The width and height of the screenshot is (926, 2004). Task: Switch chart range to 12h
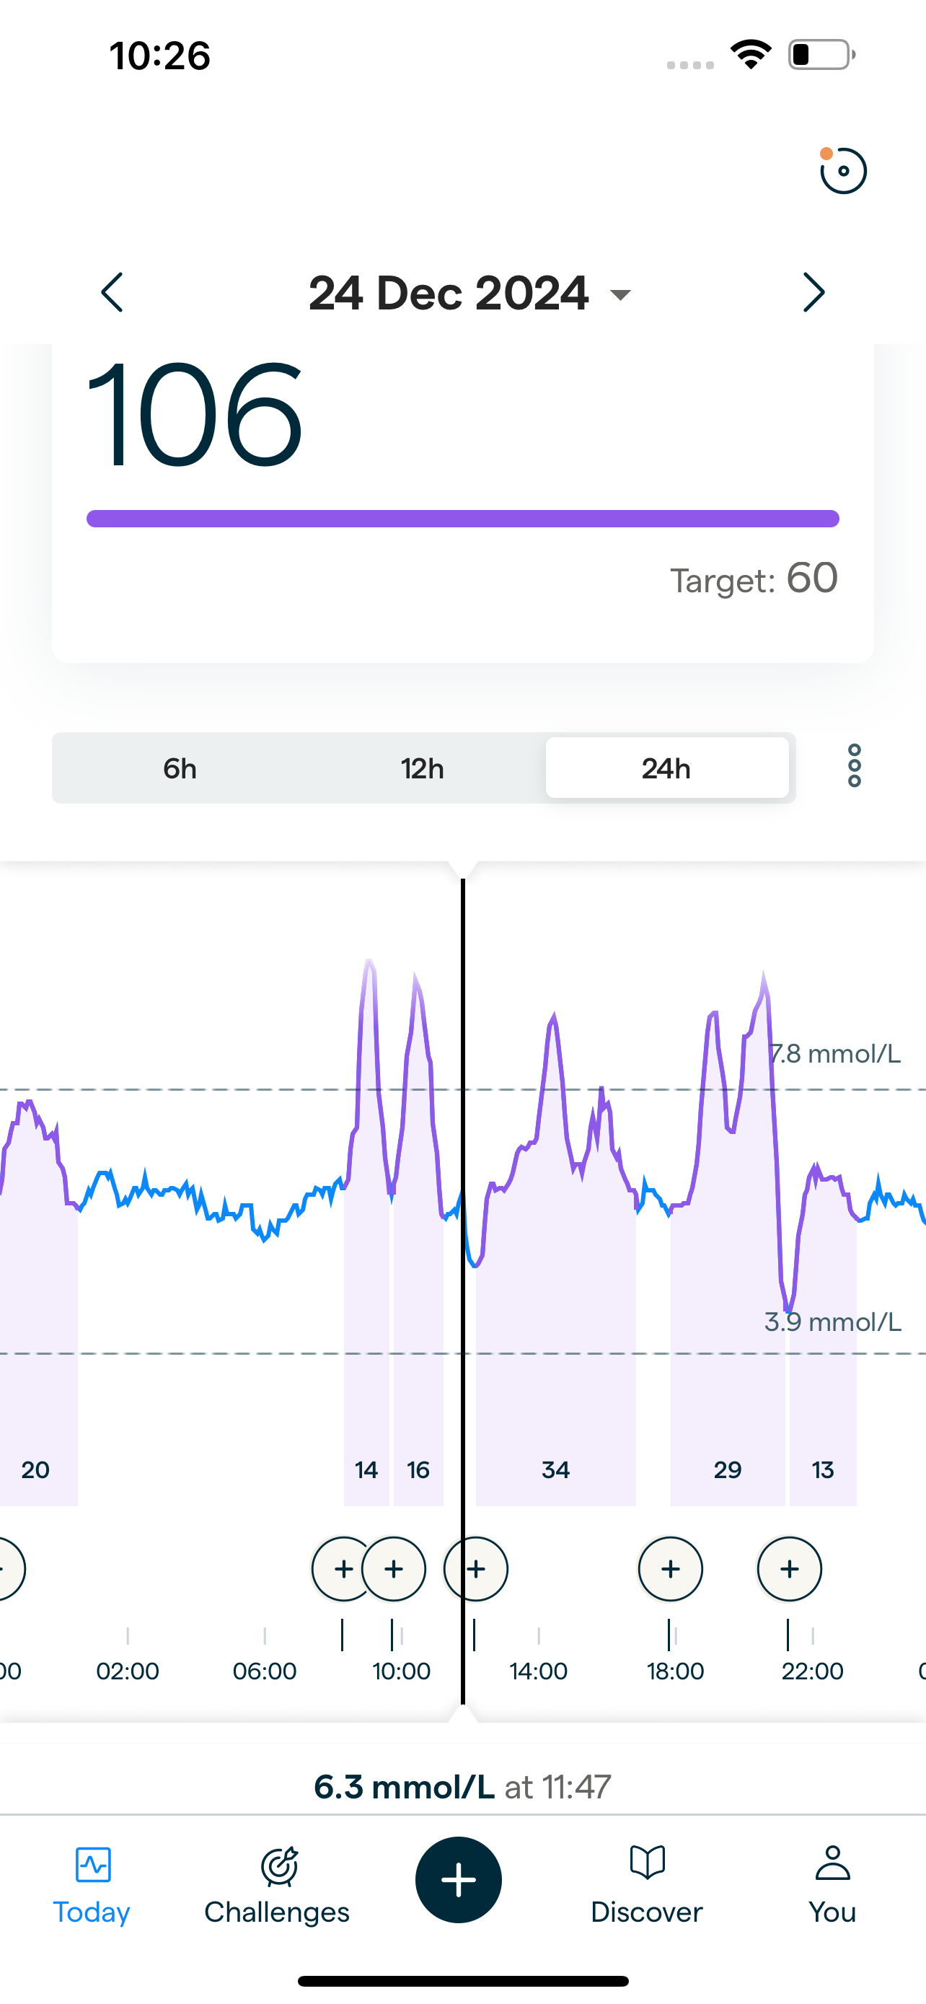[422, 768]
